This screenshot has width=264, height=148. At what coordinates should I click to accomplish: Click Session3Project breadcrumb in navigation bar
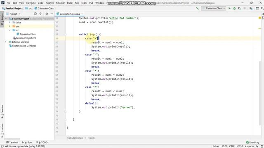[12, 8]
